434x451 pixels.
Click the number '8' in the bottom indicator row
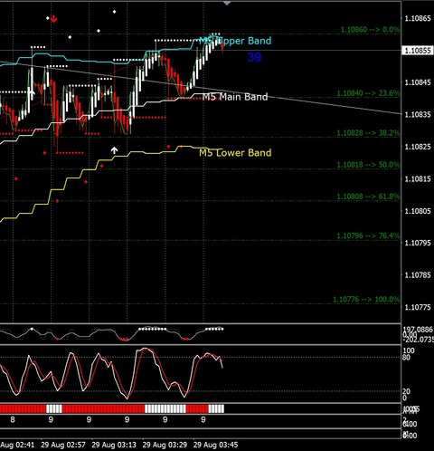[x=13, y=419]
